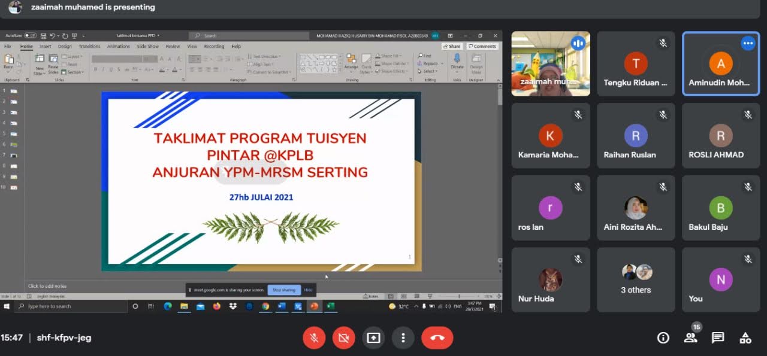Click the 'Click to add notes' area
767x356 pixels.
click(47, 286)
